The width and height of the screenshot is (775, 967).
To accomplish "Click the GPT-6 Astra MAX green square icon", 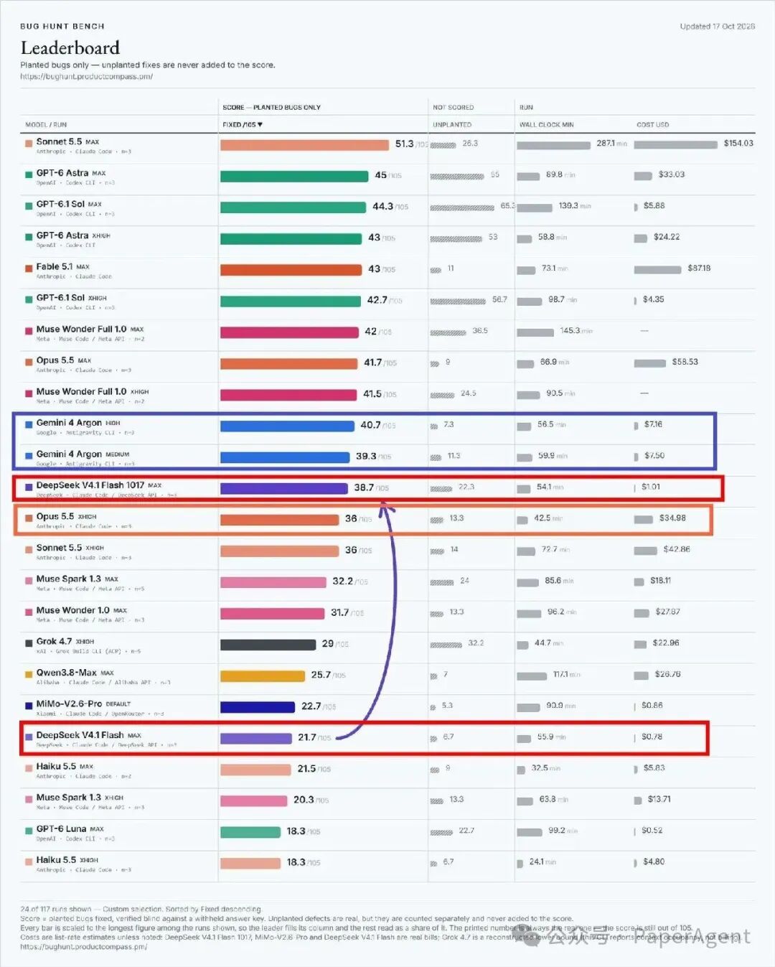I will (29, 174).
